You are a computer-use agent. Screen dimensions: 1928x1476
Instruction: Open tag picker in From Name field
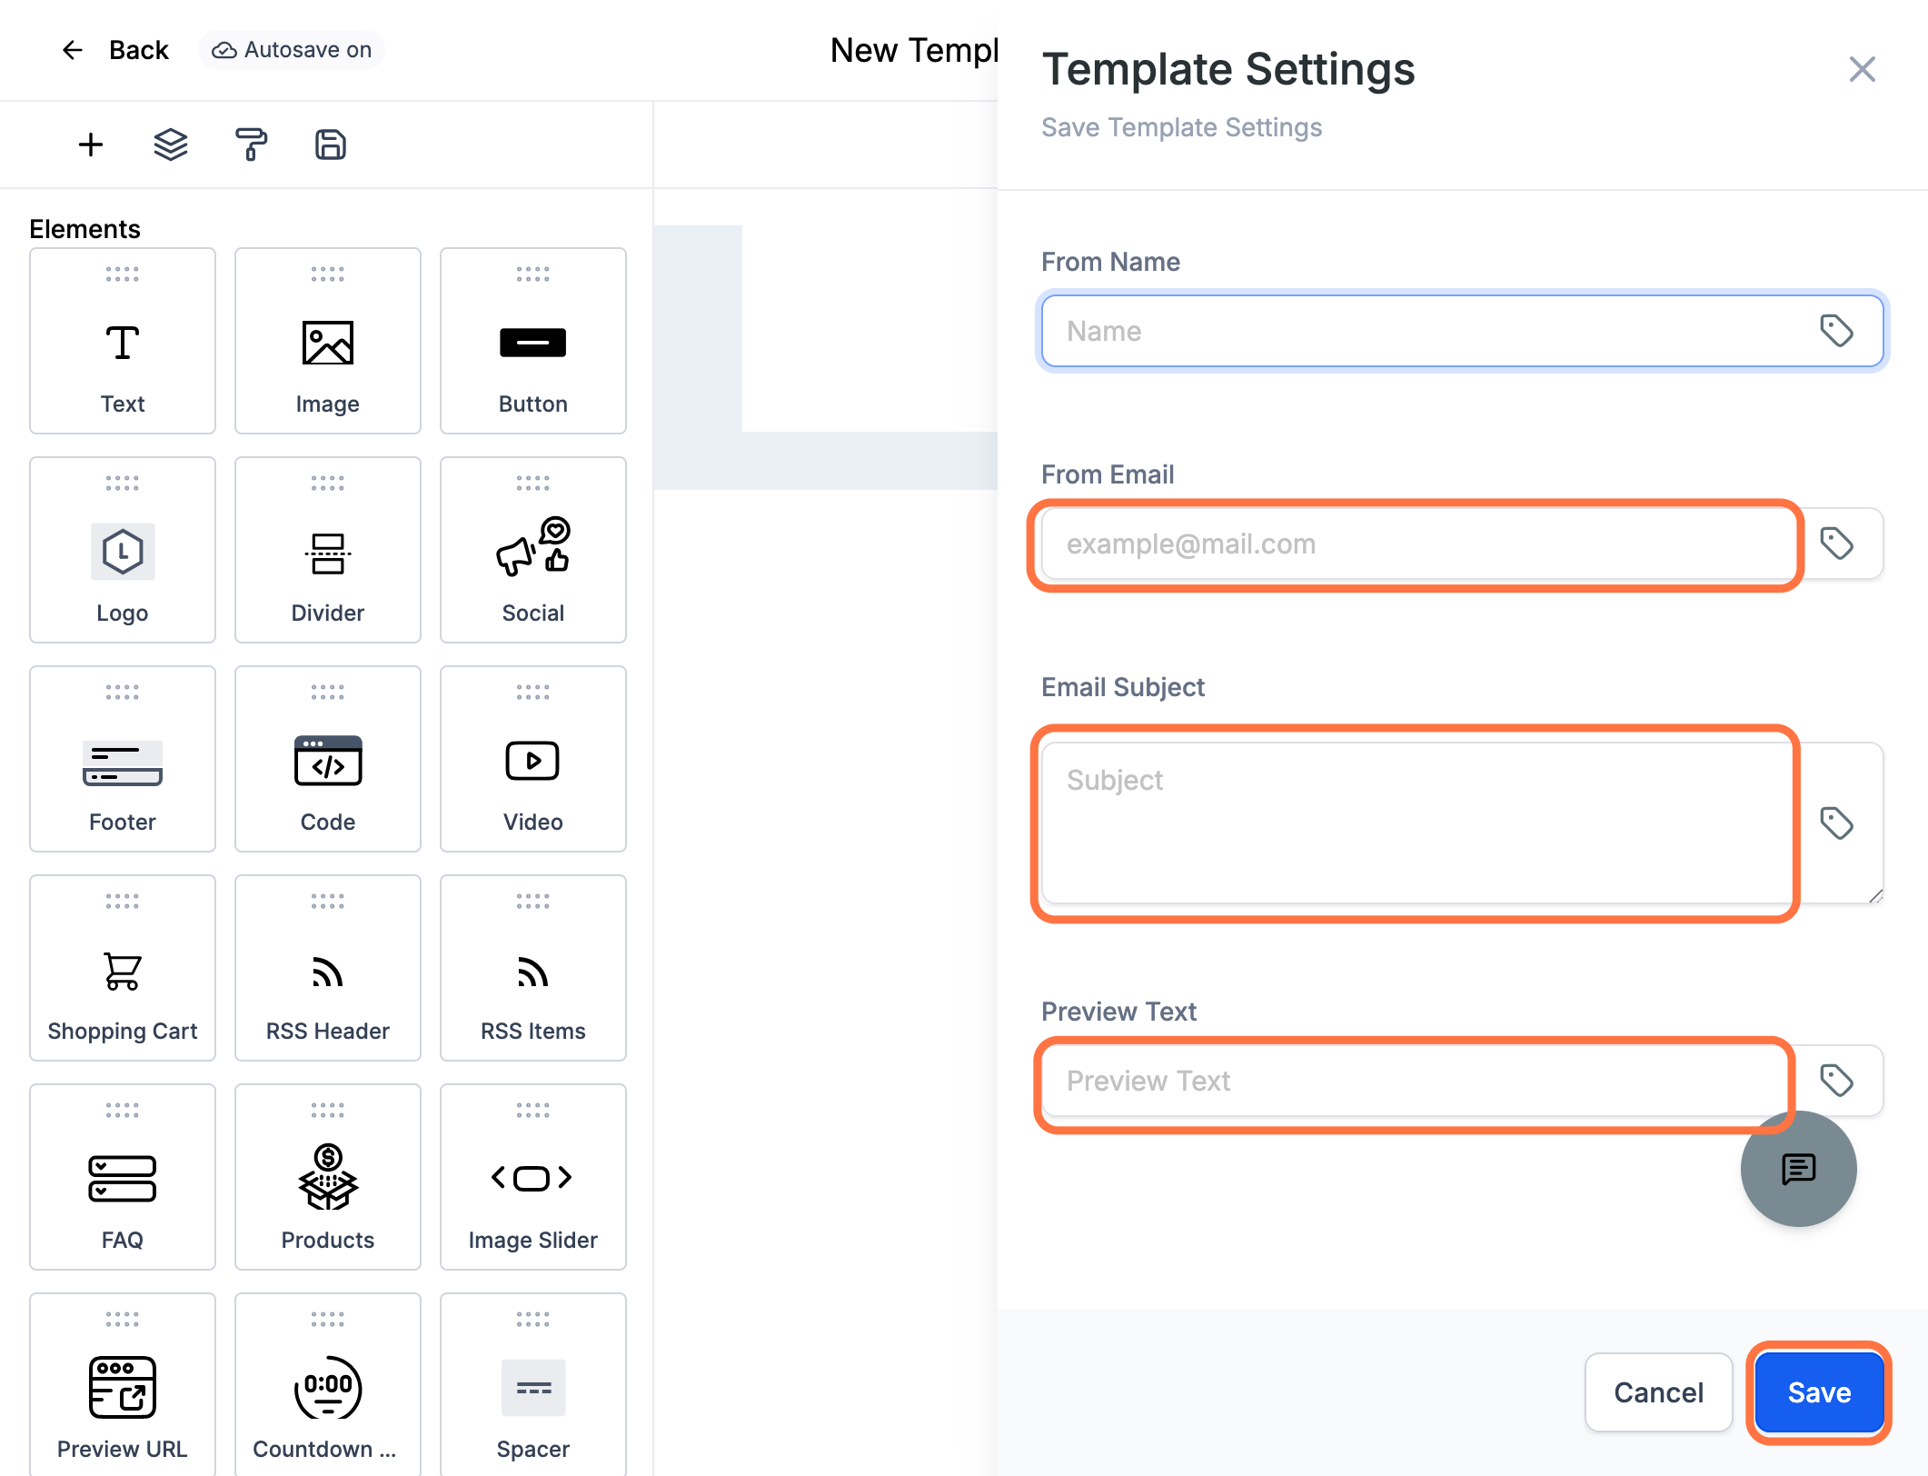(1836, 331)
